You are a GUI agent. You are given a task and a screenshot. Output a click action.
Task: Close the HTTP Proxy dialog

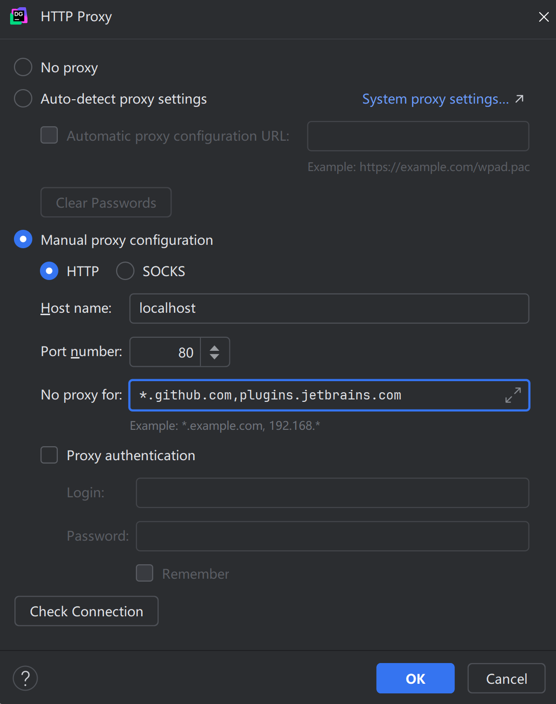point(544,17)
